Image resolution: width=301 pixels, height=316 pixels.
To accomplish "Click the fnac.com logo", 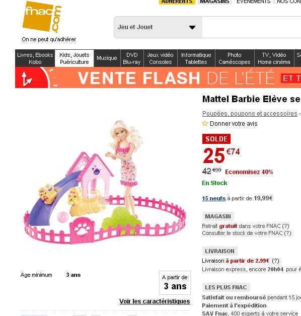I will pyautogui.click(x=42, y=17).
